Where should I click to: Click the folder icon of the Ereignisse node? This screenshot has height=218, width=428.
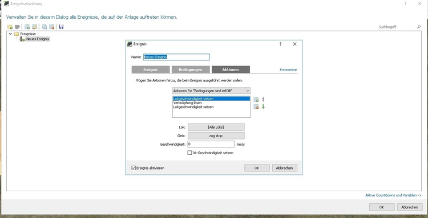tap(17, 34)
